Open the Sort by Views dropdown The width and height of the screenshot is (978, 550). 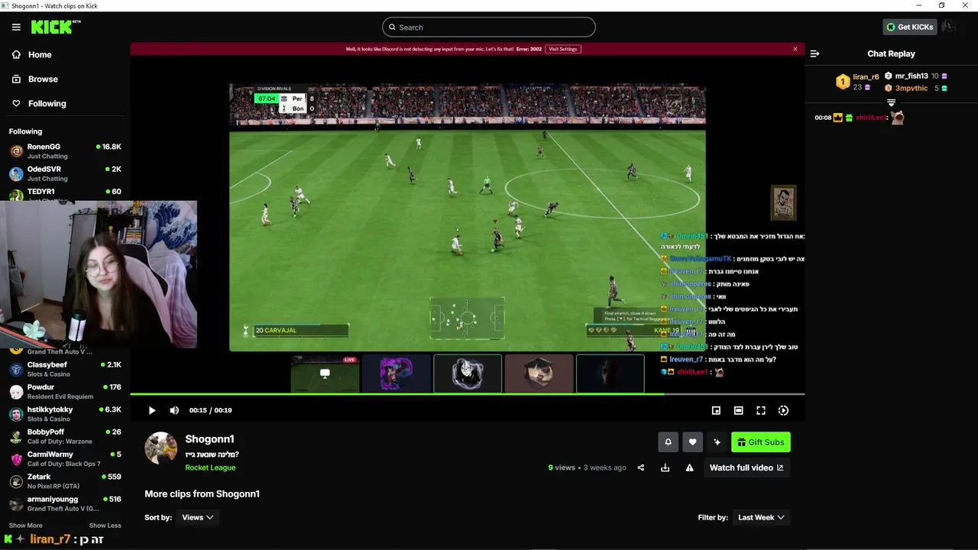(198, 517)
